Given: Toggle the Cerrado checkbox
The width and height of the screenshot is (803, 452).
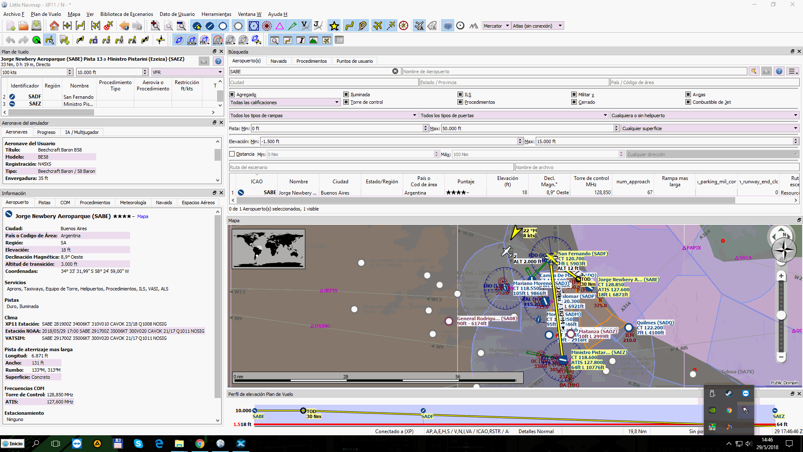Looking at the screenshot, I should [x=574, y=102].
